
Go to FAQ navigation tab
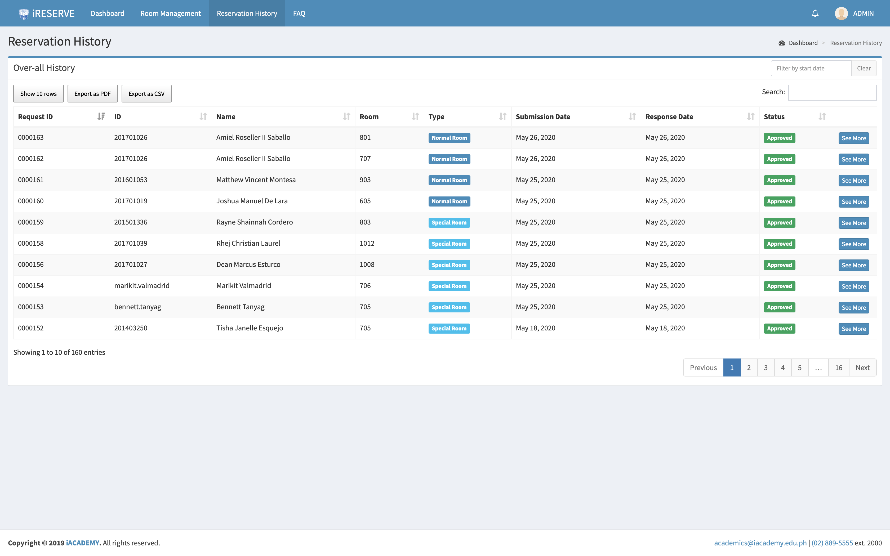pyautogui.click(x=299, y=13)
